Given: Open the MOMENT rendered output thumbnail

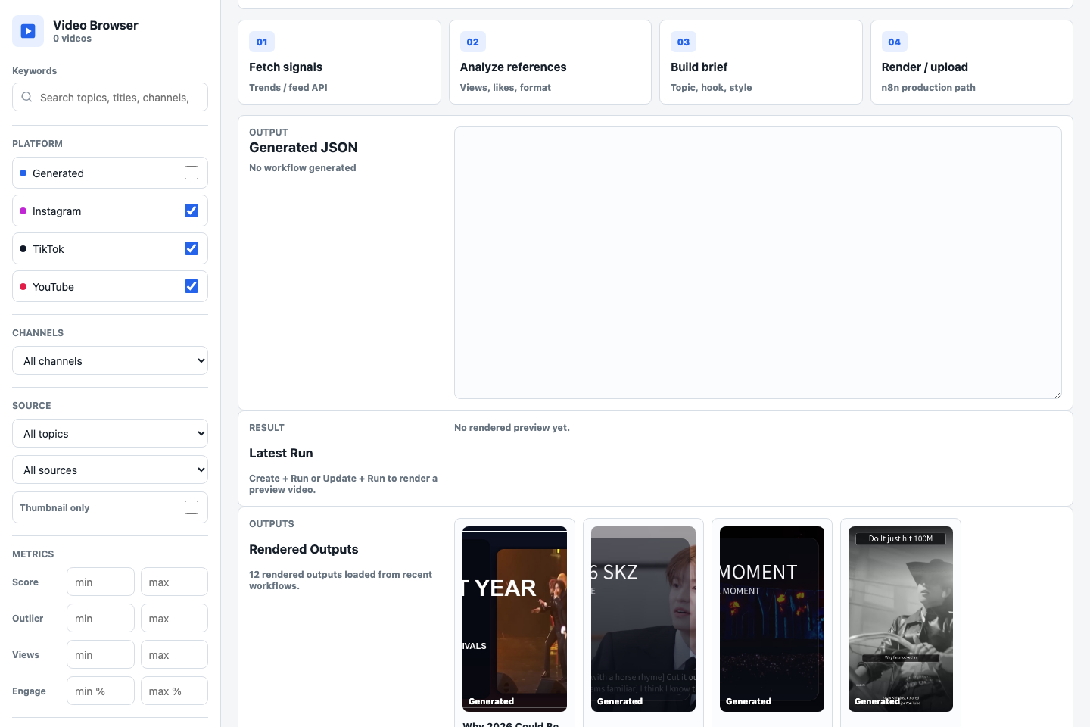Looking at the screenshot, I should [x=772, y=619].
